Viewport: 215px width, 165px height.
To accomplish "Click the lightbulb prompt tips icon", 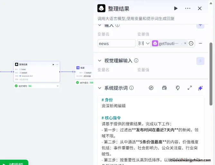I will (x=178, y=88).
